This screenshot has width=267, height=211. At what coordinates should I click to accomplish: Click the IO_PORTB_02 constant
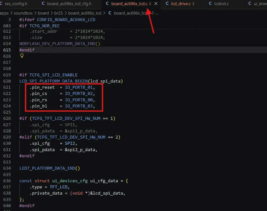click(79, 94)
